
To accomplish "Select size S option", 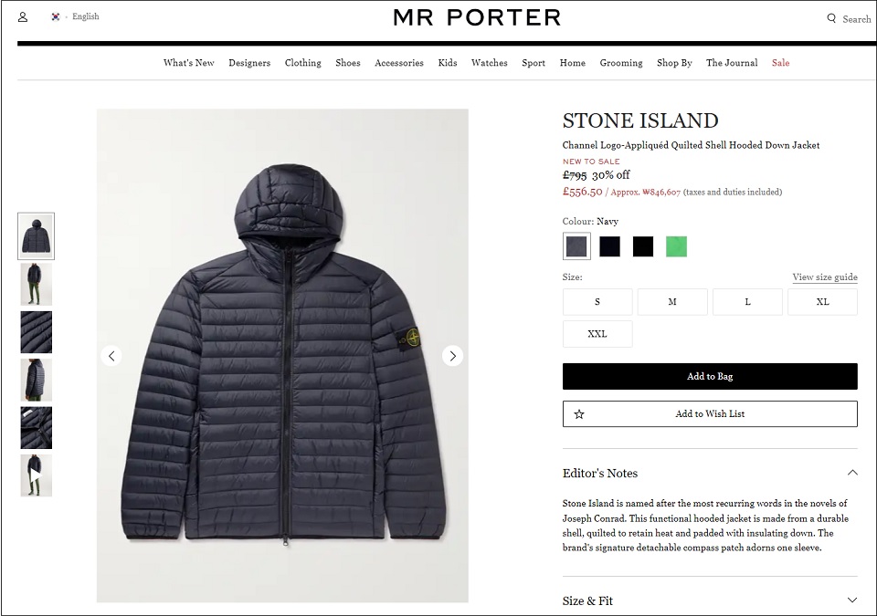I will click(x=597, y=302).
